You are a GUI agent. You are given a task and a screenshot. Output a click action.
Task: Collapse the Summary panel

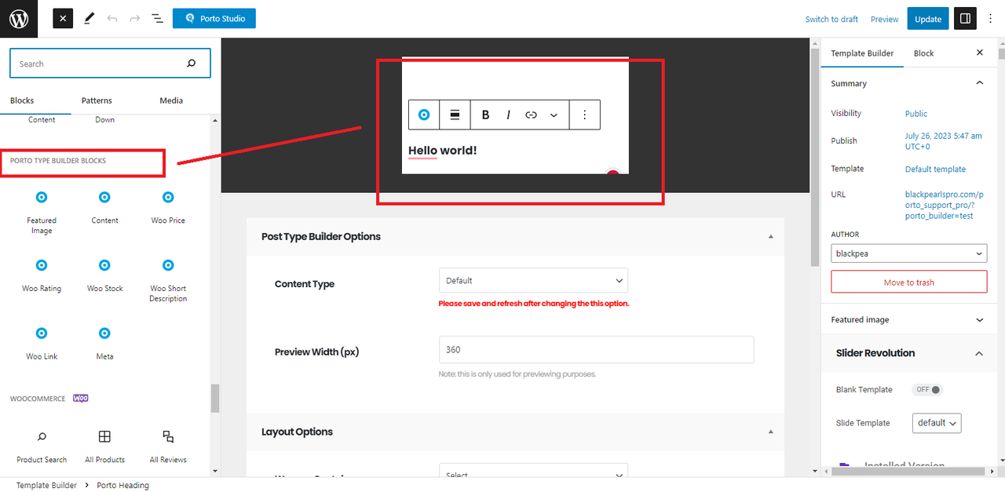979,83
